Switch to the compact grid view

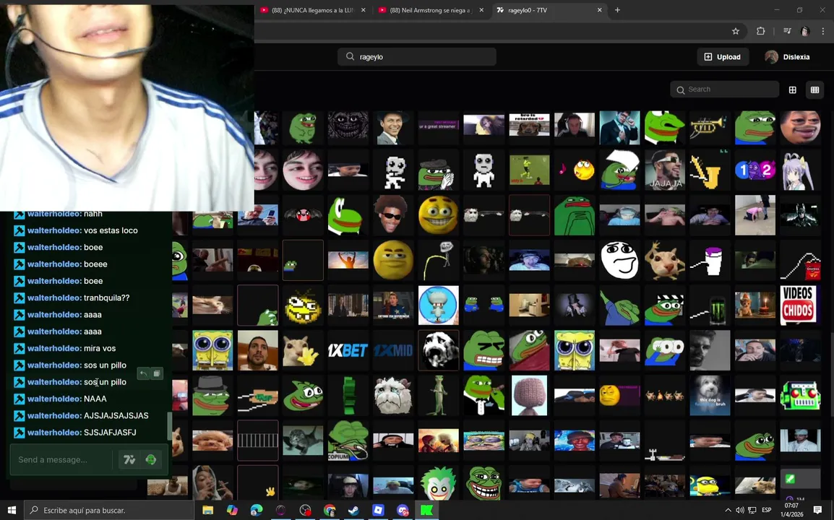click(815, 90)
